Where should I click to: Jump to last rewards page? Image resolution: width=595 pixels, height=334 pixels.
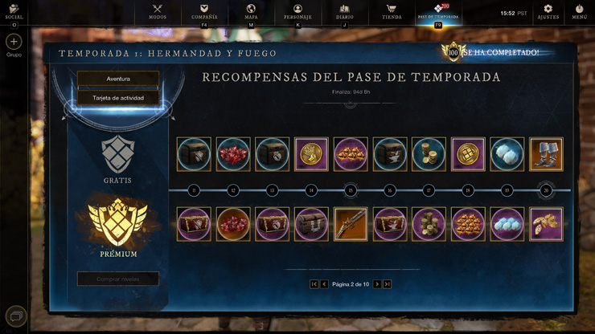(x=387, y=284)
